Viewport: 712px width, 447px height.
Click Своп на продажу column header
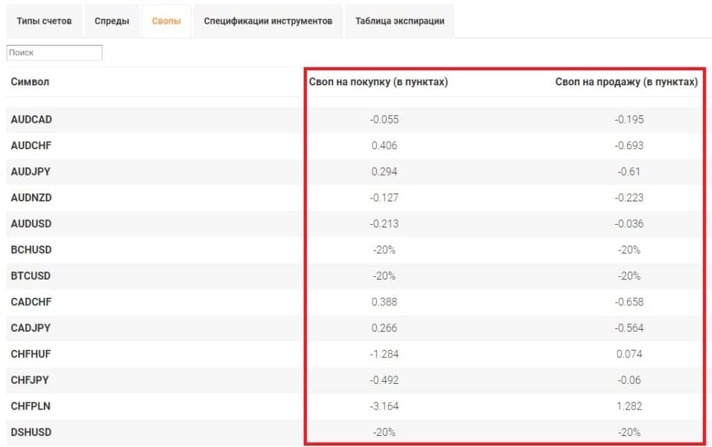coord(626,82)
